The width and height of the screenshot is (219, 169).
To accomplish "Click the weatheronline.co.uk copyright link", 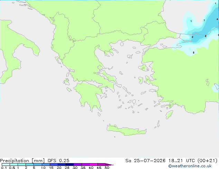I will [190, 166].
